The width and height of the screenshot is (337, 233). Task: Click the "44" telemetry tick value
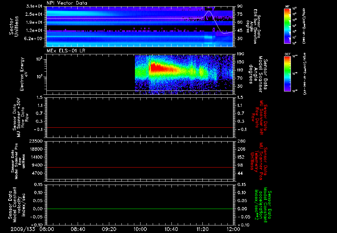(240, 173)
